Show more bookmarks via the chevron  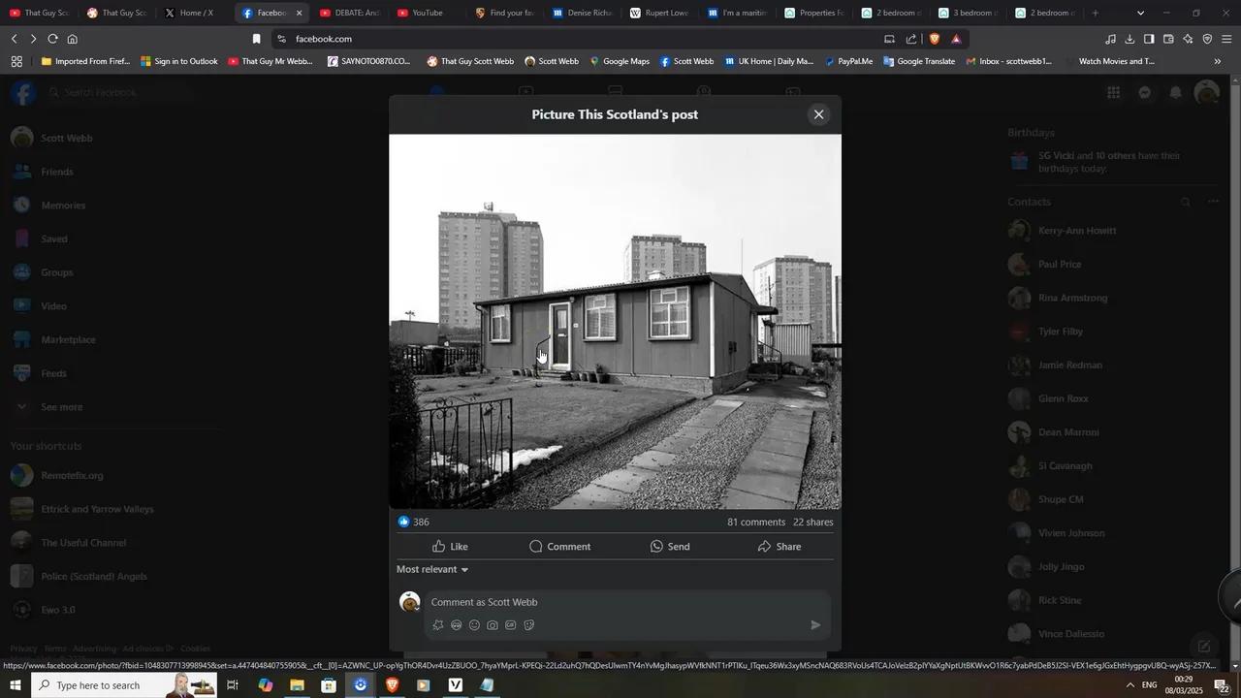1218,61
